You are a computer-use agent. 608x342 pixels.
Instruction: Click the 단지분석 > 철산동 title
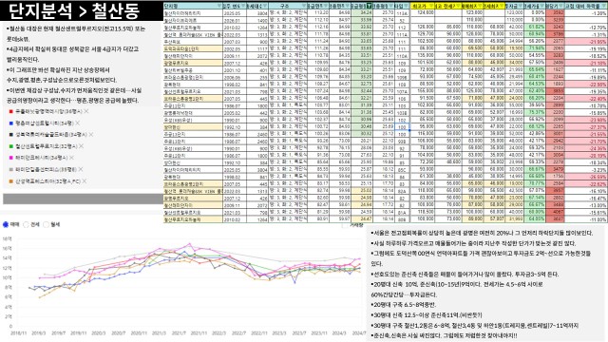click(74, 10)
